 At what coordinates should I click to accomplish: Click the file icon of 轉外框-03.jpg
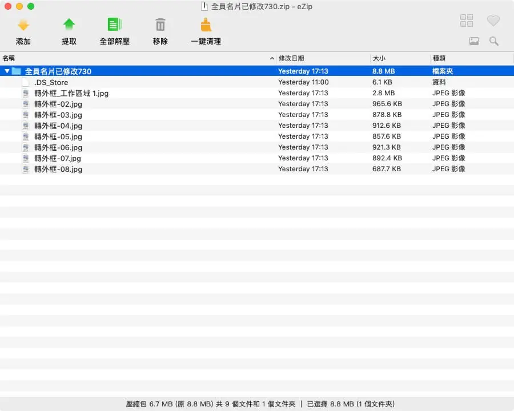click(x=26, y=115)
